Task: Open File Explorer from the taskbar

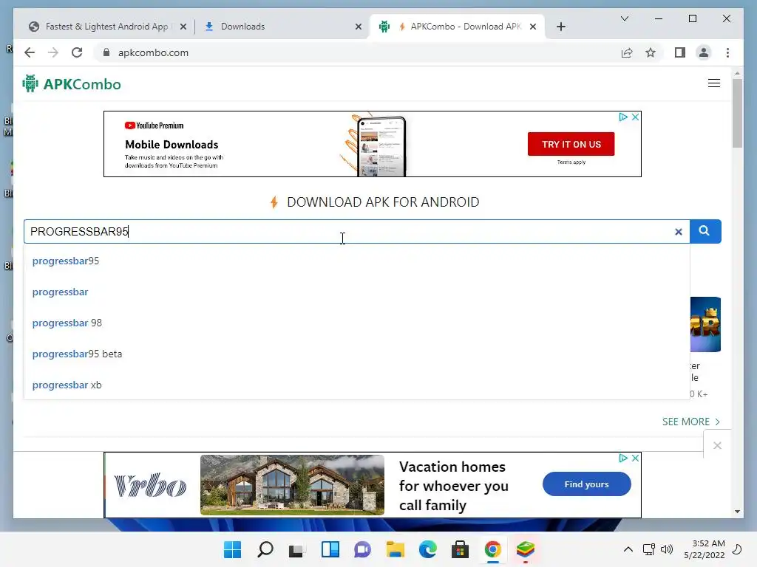Action: [x=395, y=549]
